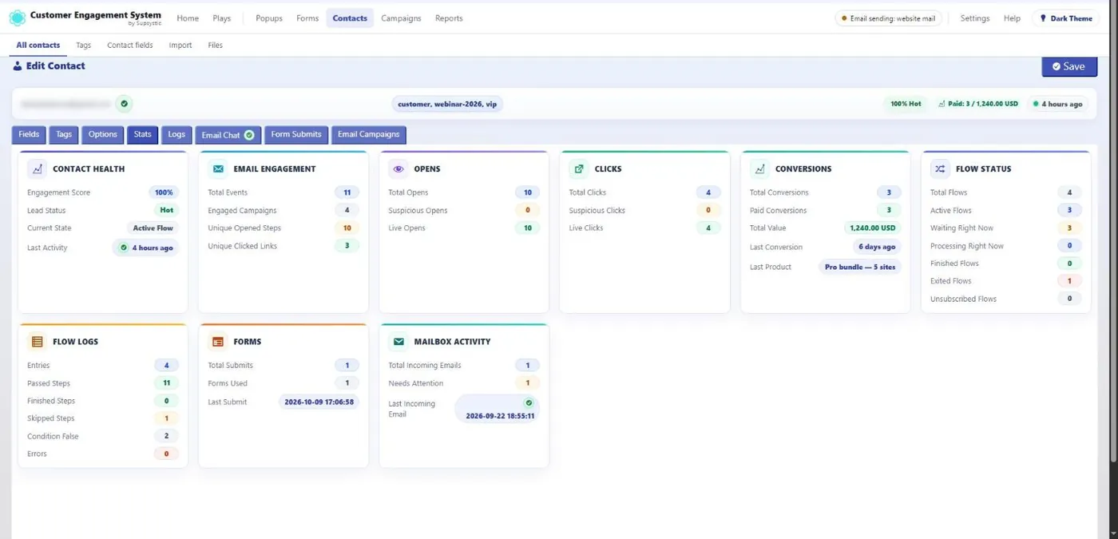Open the Forms menu in top navigation
Screen dimensions: 1118x539
pos(307,18)
